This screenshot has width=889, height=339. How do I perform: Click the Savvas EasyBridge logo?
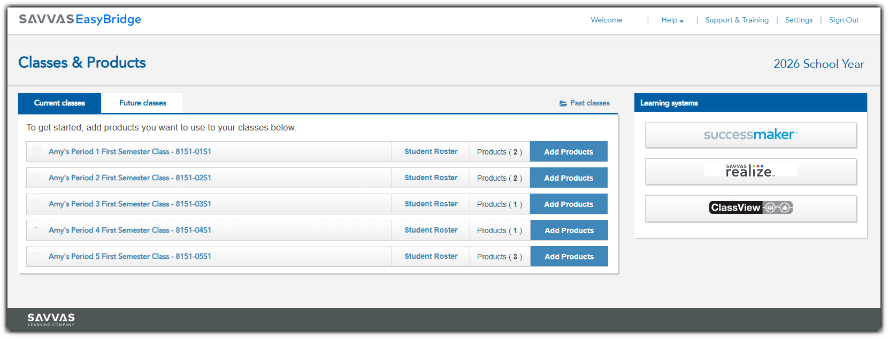coord(80,19)
